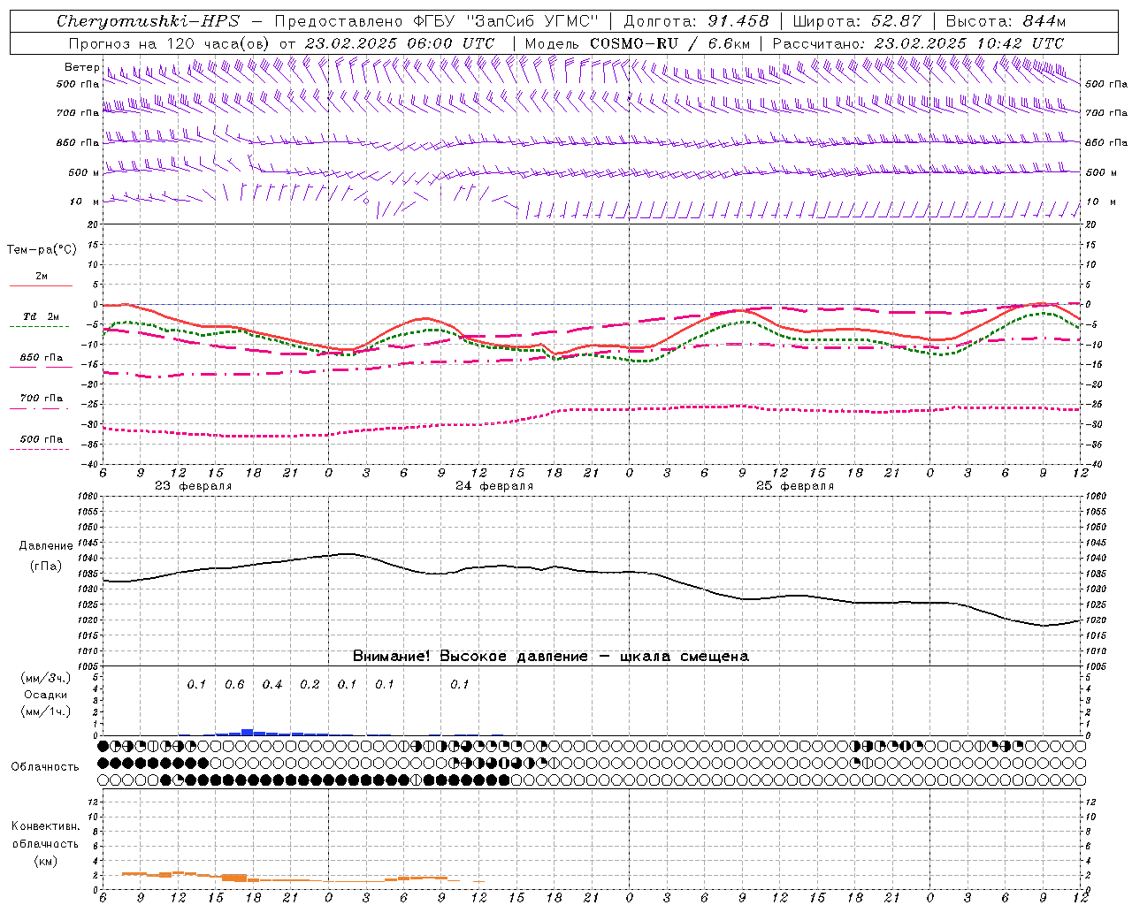The width and height of the screenshot is (1132, 905).
Task: Click the '(мм/1ч.)' precipitation unit label
Action: click(x=46, y=711)
